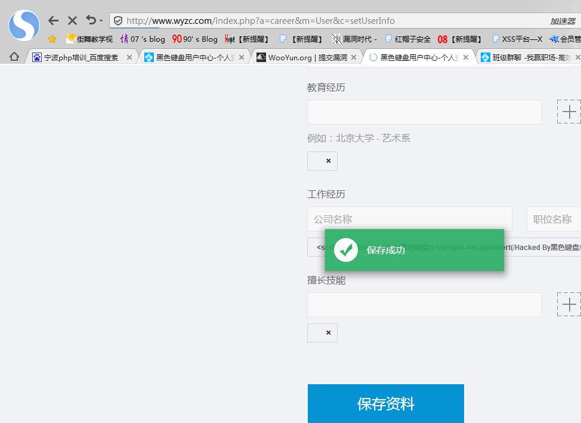Remove the education tag with x
The image size is (581, 423).
point(328,161)
